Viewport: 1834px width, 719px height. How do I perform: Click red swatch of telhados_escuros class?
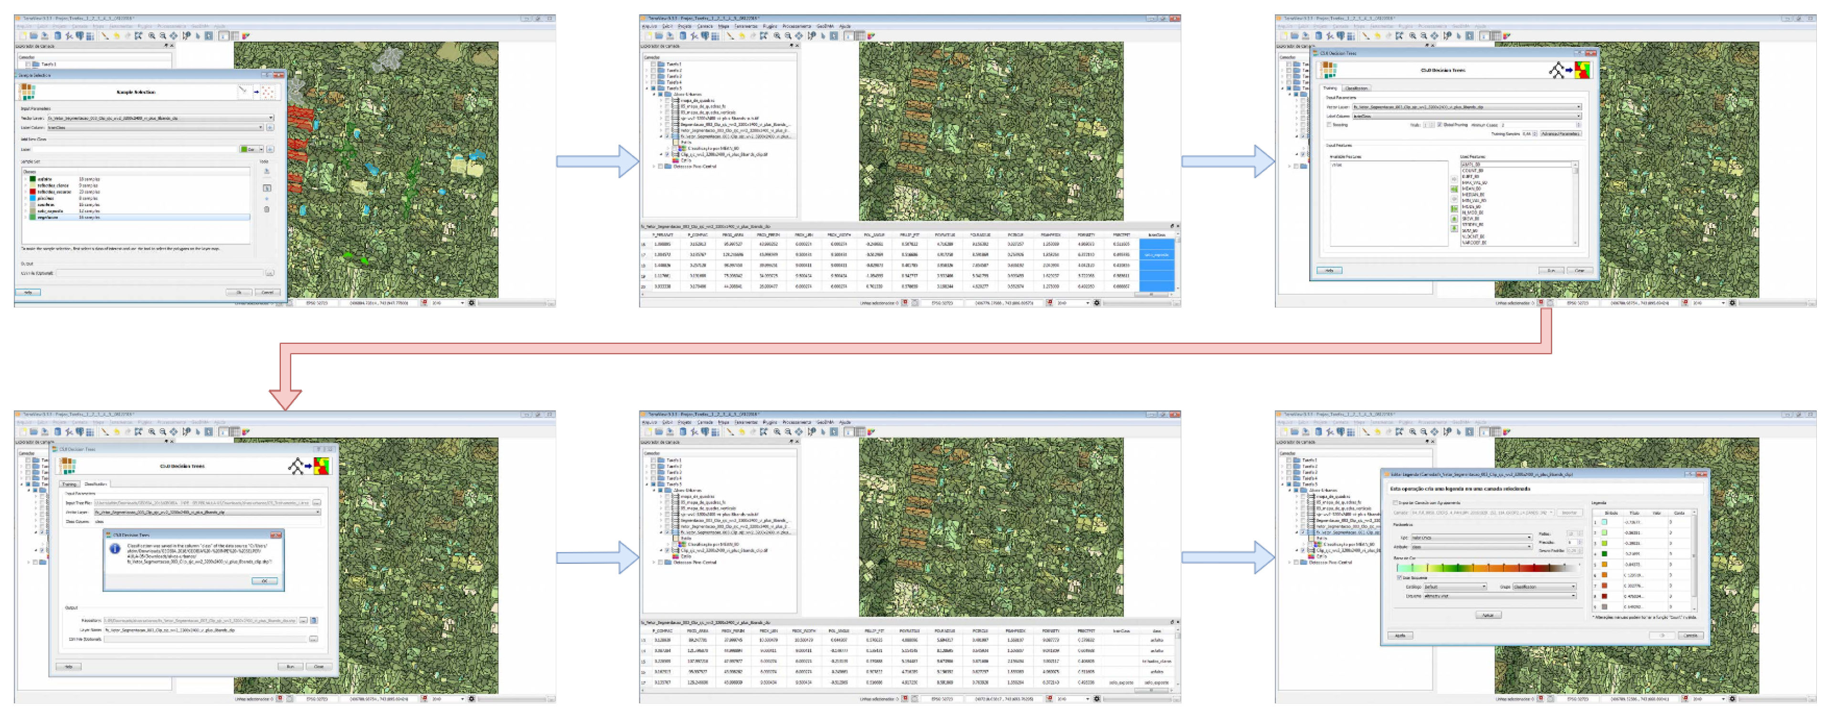[x=33, y=191]
